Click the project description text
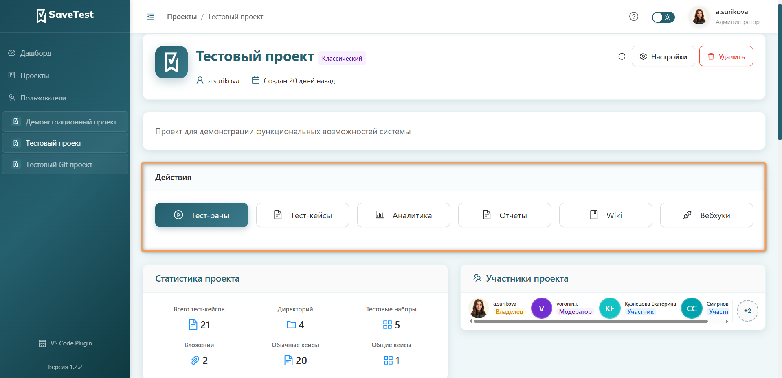Screen dimensions: 782x378 pyautogui.click(x=283, y=132)
